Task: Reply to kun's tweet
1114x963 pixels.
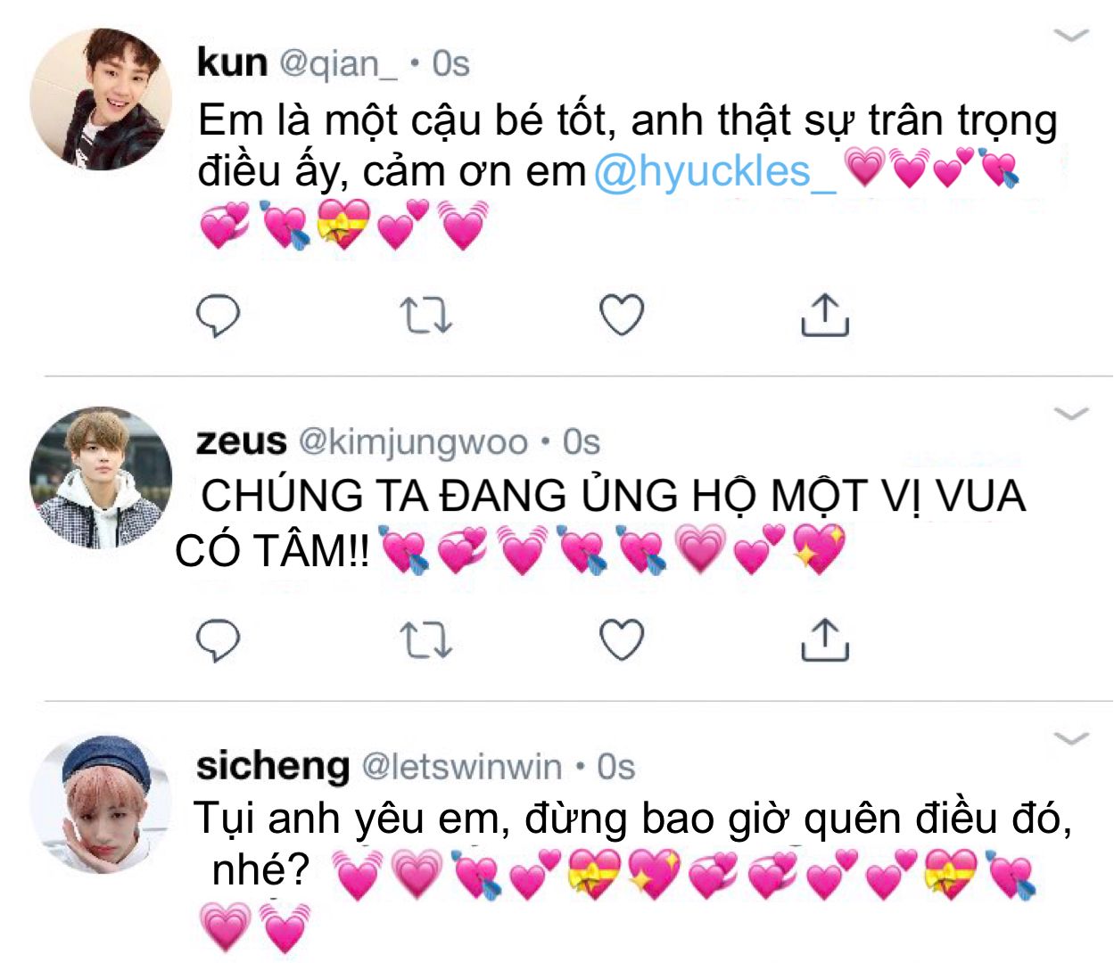Action: point(218,316)
